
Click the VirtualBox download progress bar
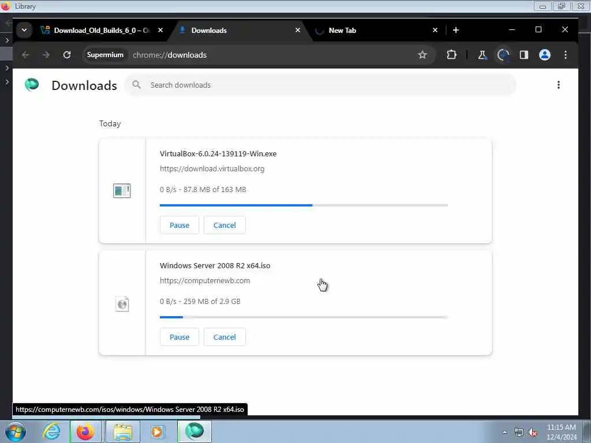(304, 205)
